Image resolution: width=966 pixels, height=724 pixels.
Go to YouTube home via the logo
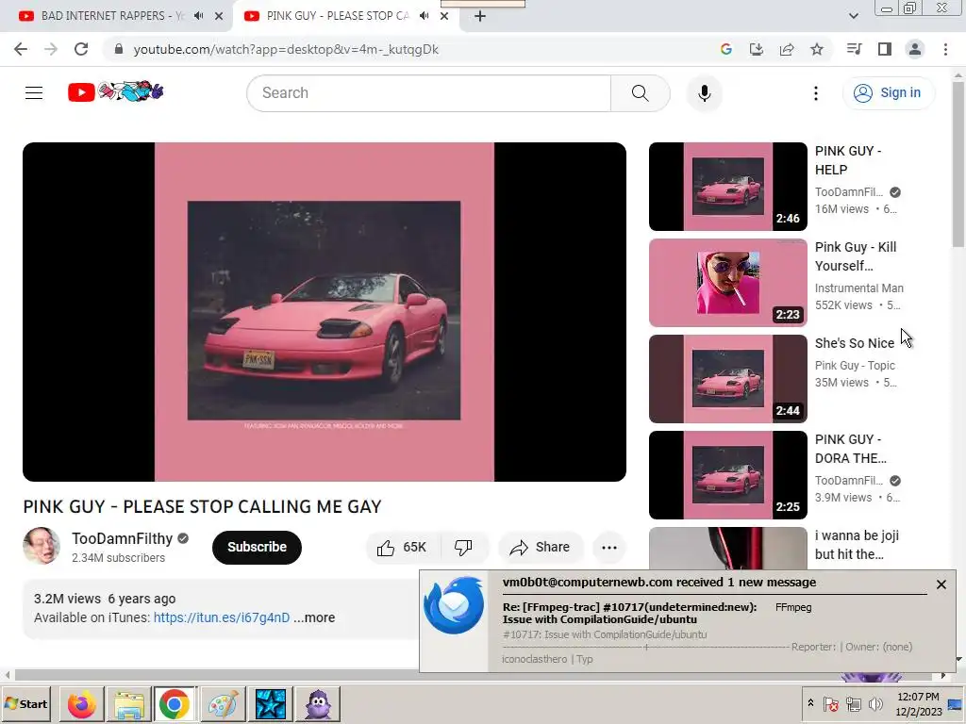(116, 91)
